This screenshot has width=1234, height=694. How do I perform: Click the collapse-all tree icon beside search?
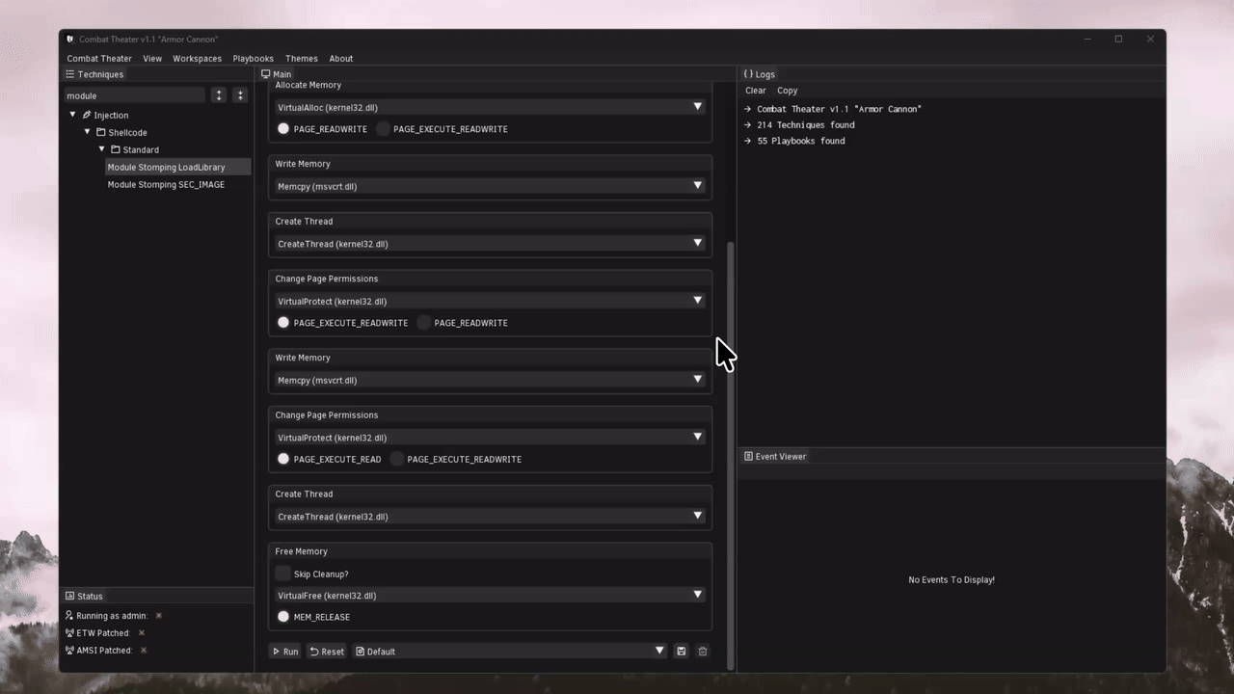(x=240, y=95)
